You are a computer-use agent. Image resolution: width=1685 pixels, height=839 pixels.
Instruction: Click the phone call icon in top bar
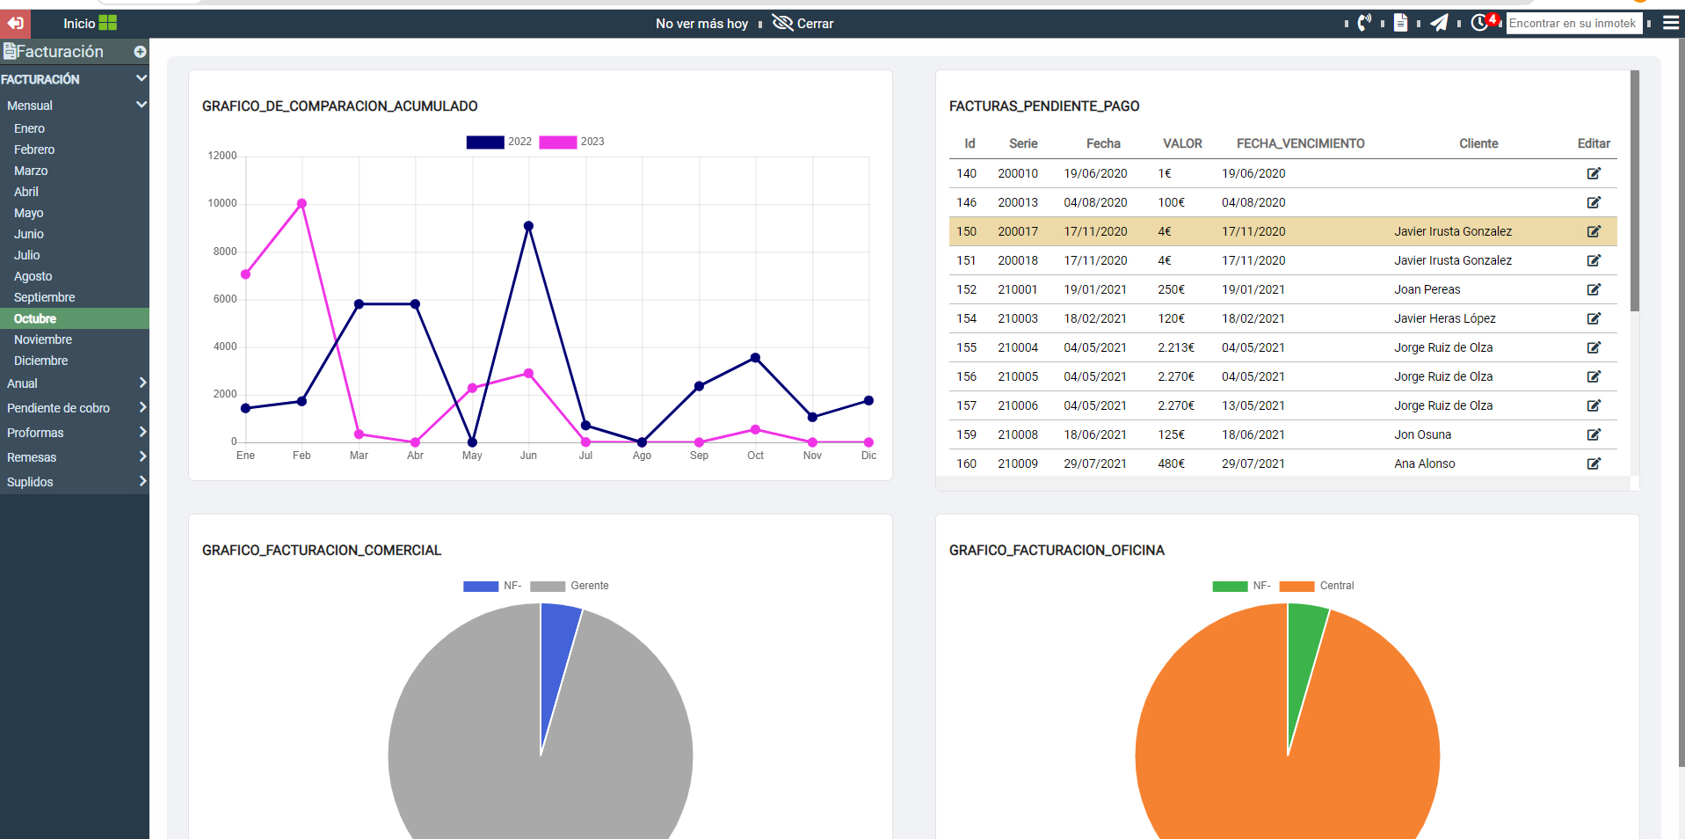point(1363,23)
